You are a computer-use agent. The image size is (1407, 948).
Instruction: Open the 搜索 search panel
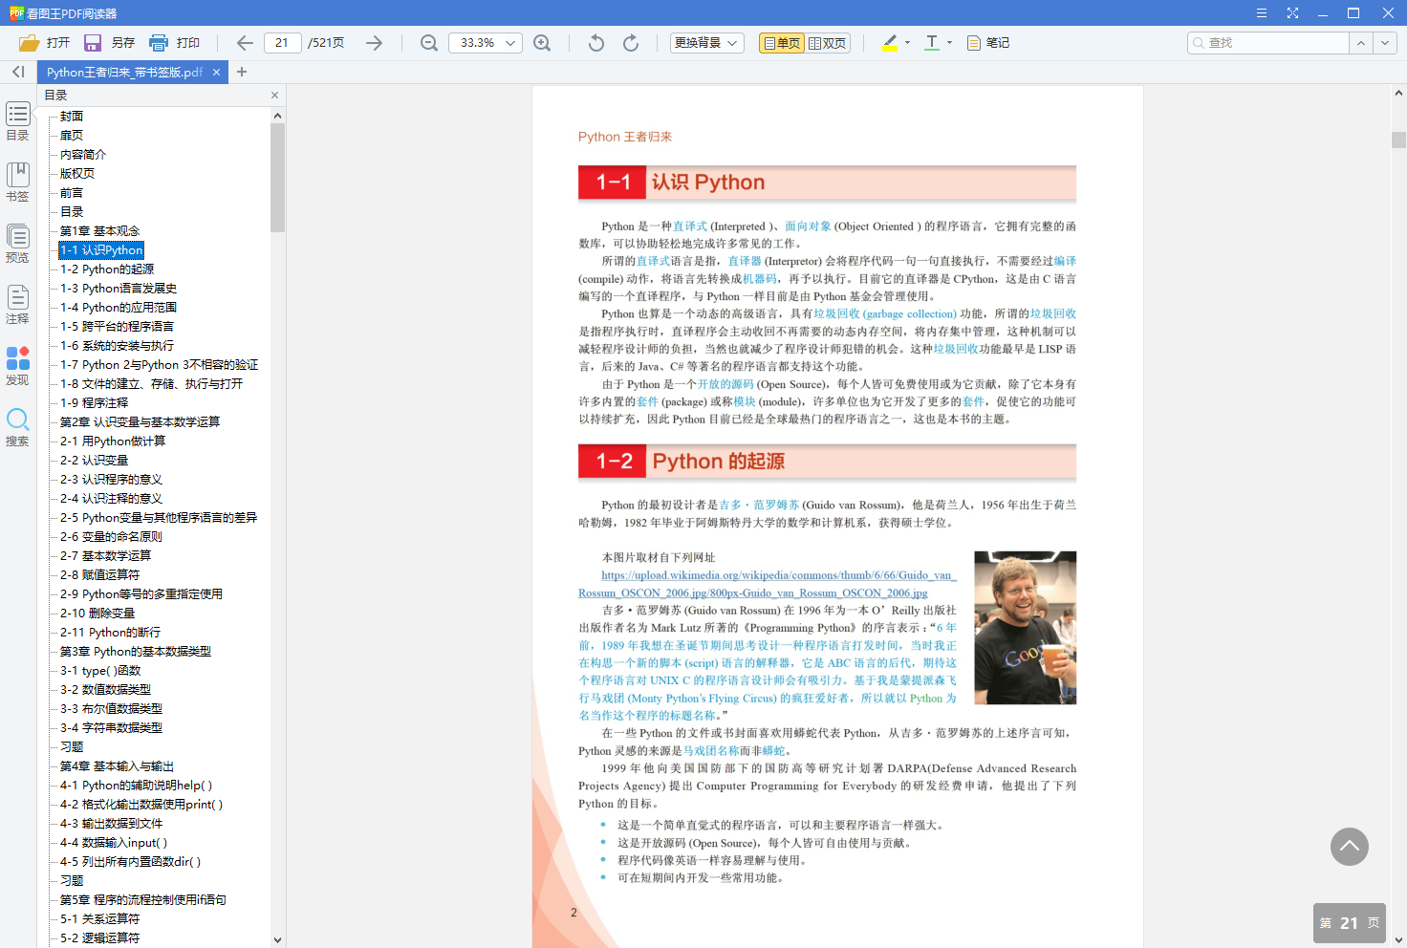tap(18, 427)
